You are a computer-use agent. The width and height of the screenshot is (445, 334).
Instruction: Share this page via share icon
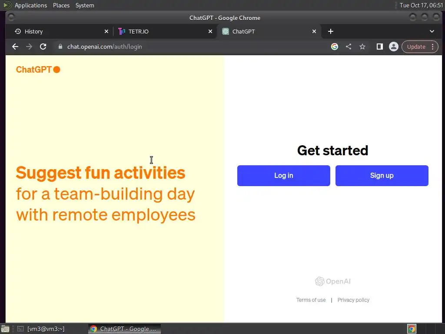tap(349, 47)
